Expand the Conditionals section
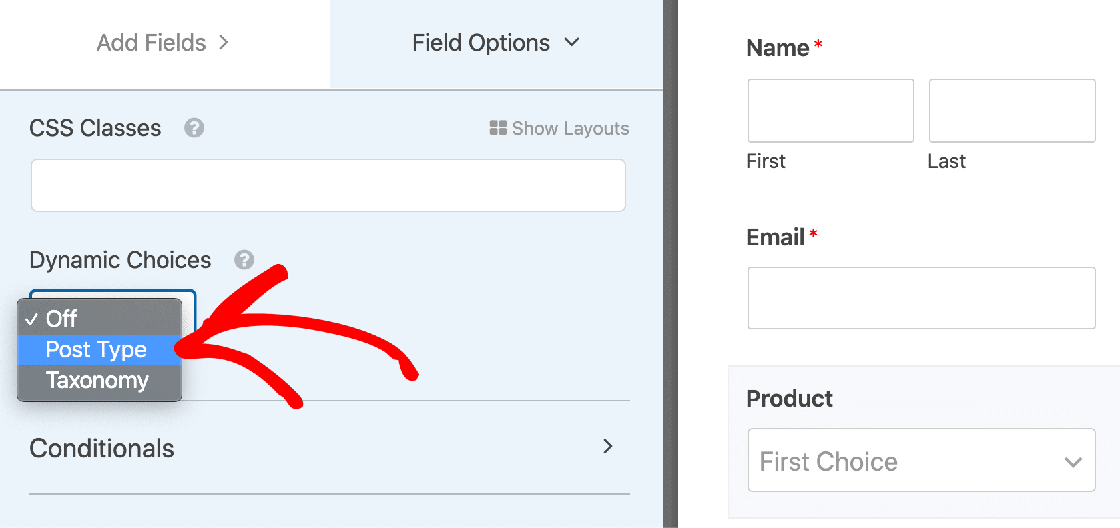 pos(101,448)
